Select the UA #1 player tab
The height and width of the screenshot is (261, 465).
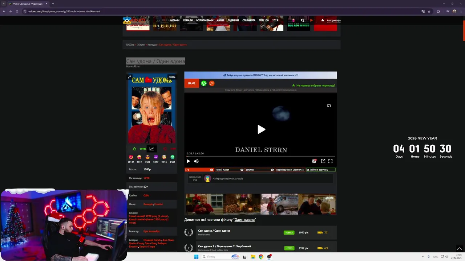(192, 83)
